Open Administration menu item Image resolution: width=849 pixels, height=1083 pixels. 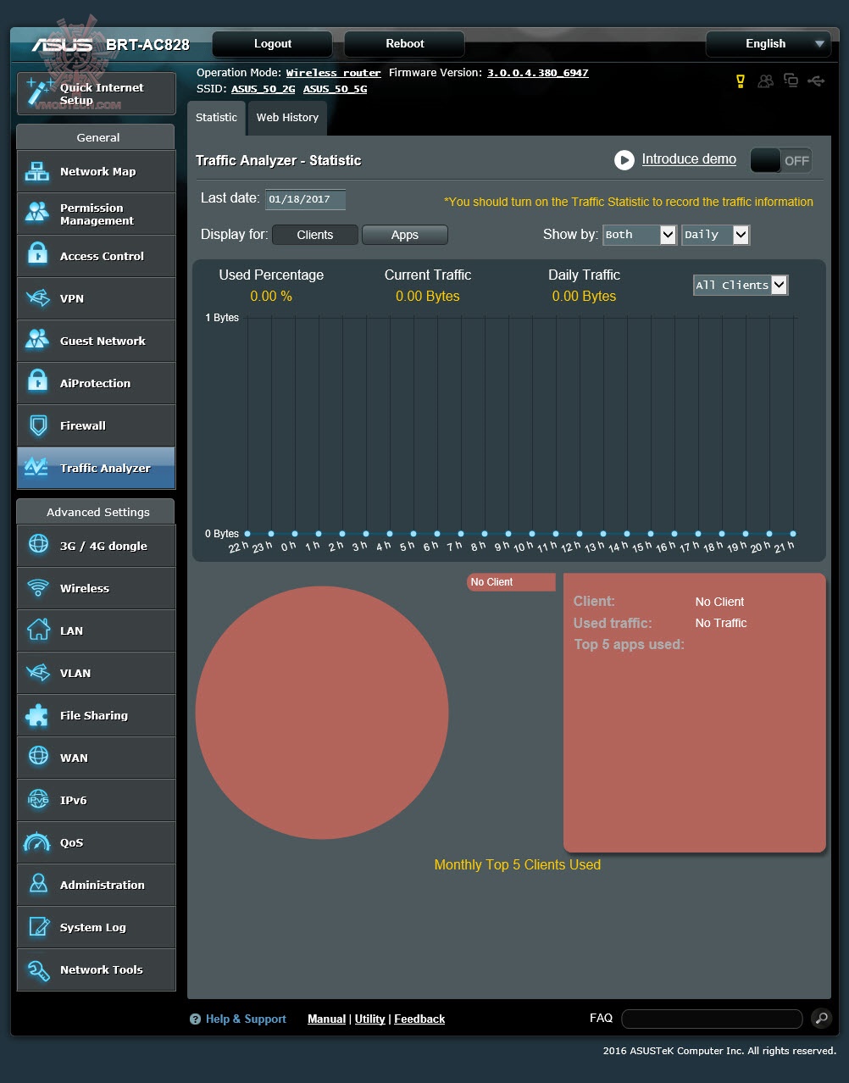click(x=96, y=885)
